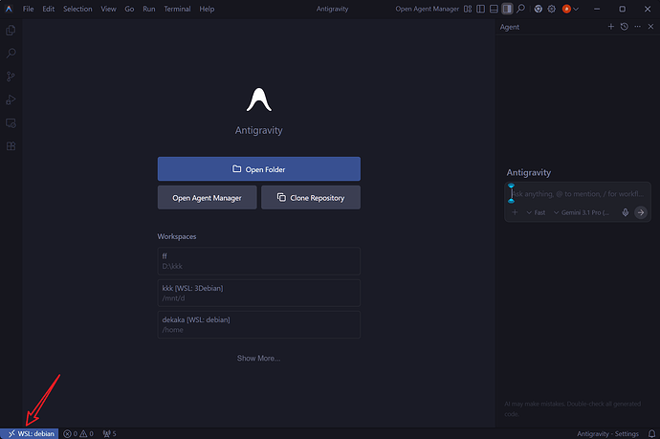Open Agent conversation history
The height and width of the screenshot is (439, 660).
pos(625,27)
